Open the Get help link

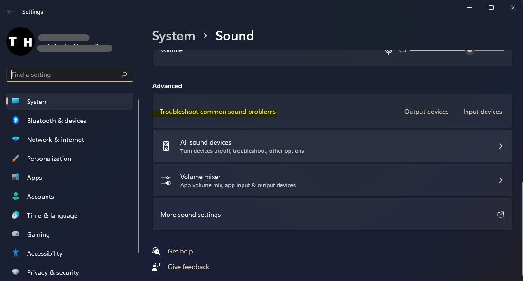click(x=180, y=251)
